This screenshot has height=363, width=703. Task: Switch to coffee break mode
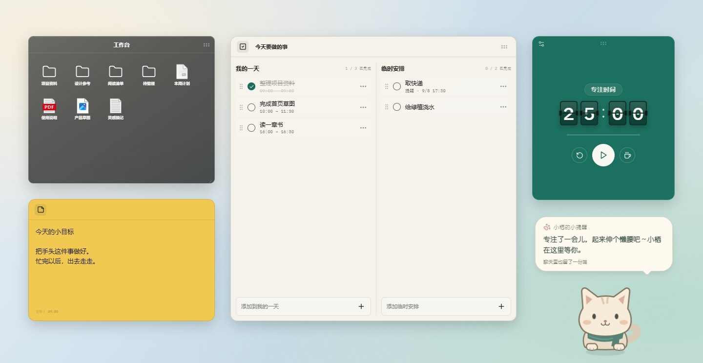pos(627,155)
